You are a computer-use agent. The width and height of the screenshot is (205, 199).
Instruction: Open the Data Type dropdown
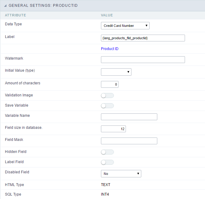[125, 26]
